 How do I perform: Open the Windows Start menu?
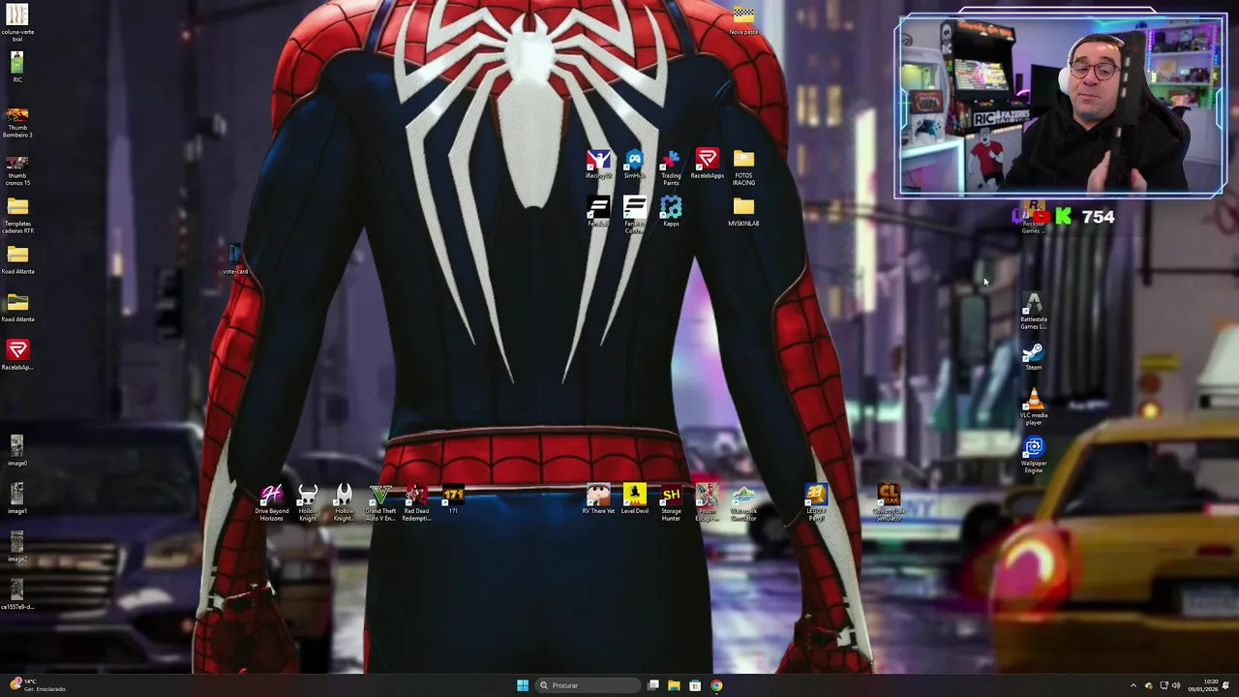[523, 685]
